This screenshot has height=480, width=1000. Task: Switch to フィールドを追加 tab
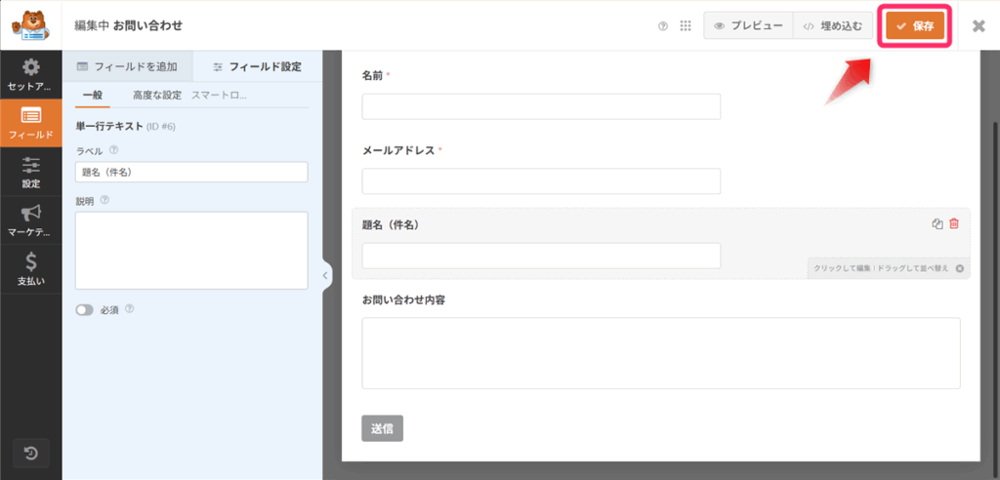tap(127, 66)
